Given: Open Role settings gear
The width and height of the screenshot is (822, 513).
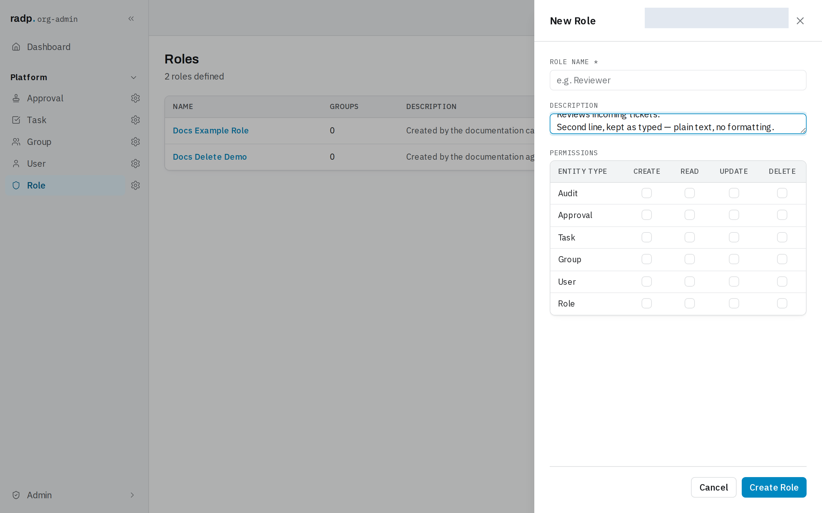Looking at the screenshot, I should 136,185.
